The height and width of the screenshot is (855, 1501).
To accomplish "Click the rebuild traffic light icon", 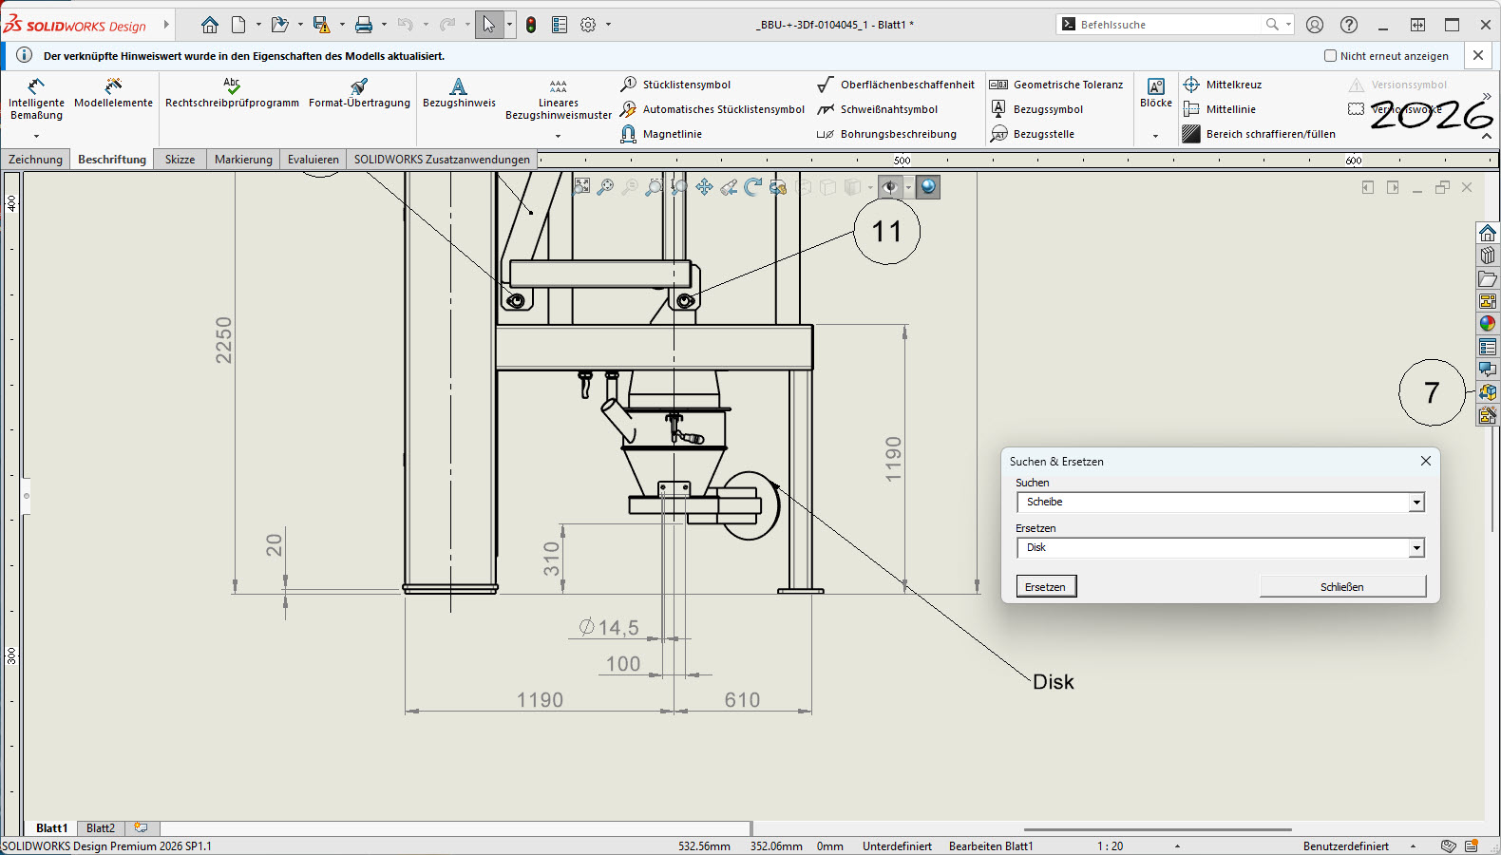I will pos(531,25).
